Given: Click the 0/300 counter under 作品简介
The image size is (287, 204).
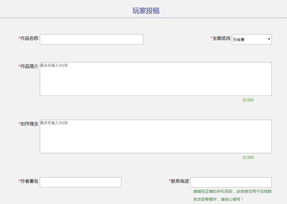Looking at the screenshot, I should click(x=248, y=100).
